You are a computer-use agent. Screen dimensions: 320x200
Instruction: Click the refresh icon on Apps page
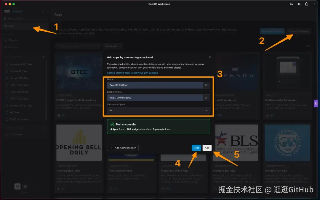(308, 46)
